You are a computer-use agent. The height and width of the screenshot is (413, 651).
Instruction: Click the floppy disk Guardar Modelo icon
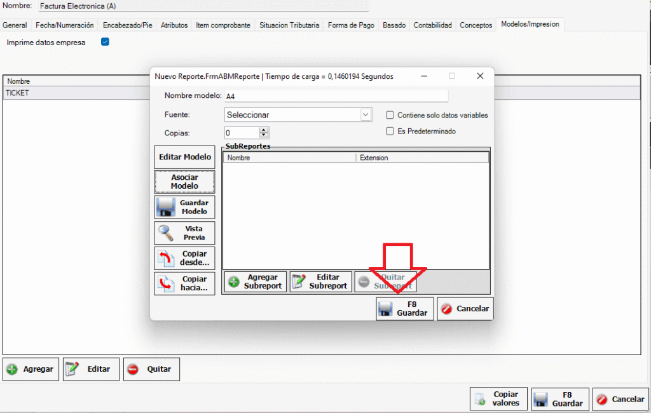click(x=166, y=207)
